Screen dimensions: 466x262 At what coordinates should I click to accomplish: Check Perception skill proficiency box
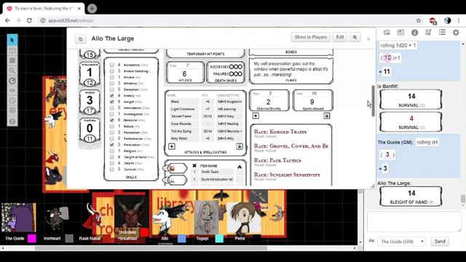click(111, 132)
